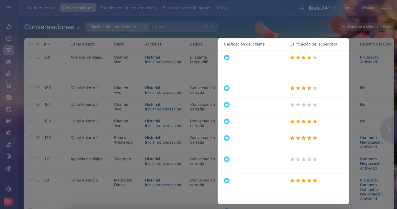Open row menu for conversation 125
The height and width of the screenshot is (209, 397).
coord(38,138)
